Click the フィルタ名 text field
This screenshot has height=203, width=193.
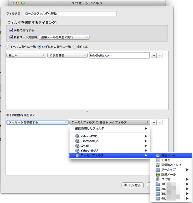[70, 14]
